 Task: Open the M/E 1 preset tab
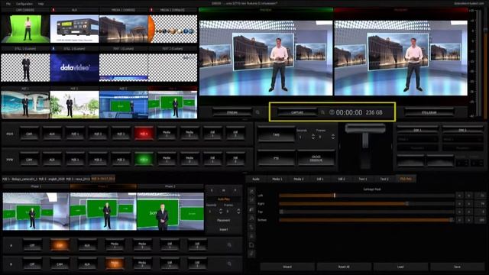[20, 179]
